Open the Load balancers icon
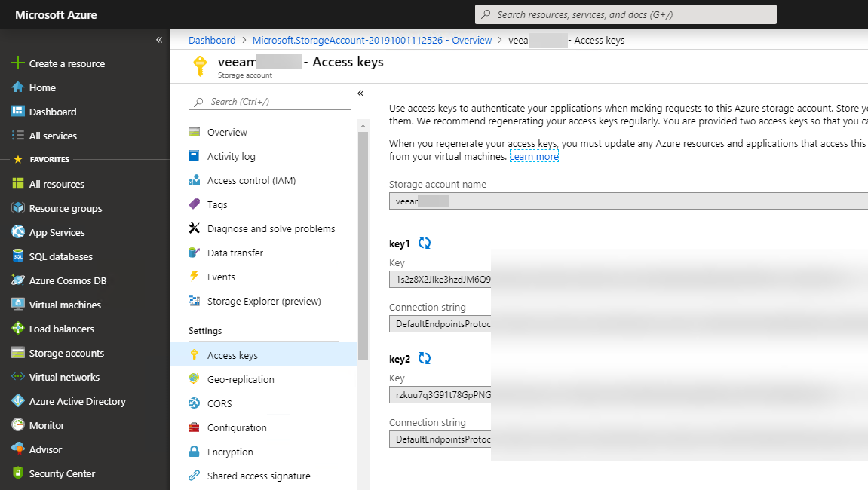This screenshot has width=868, height=490. 17,329
